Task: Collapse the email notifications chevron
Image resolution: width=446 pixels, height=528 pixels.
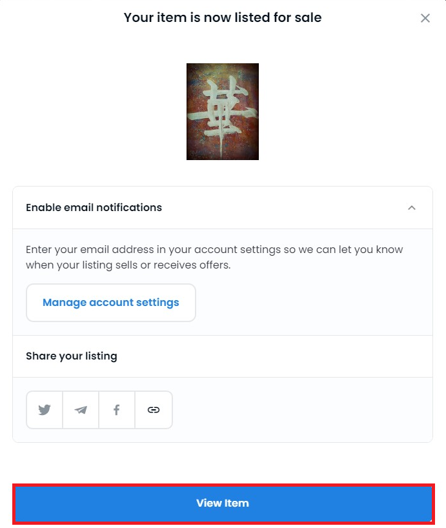Action: pos(412,208)
